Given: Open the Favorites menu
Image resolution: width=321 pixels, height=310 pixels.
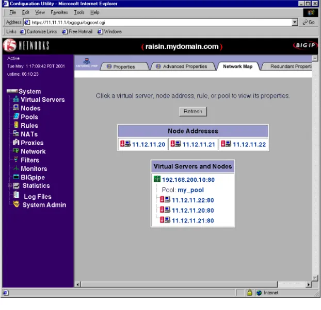Looking at the screenshot, I should (x=59, y=12).
